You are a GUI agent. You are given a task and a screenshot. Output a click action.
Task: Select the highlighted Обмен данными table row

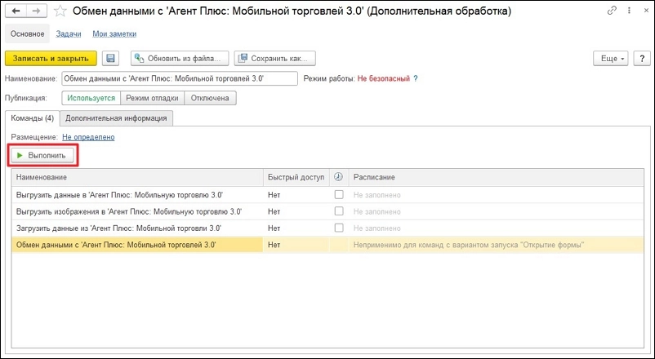click(x=327, y=245)
